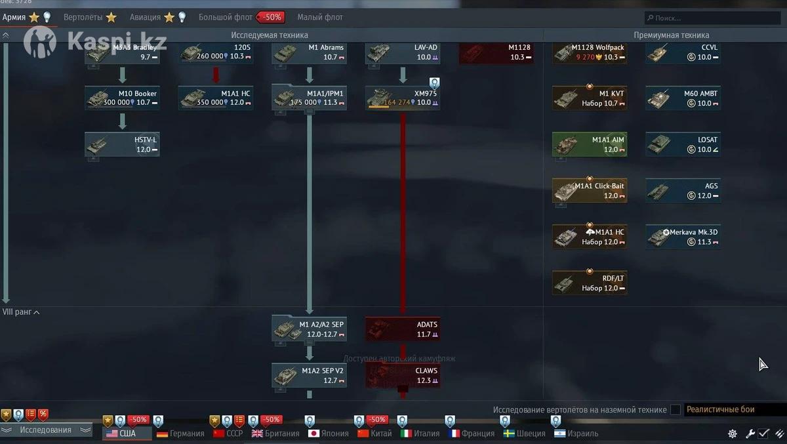
Task: Select the HSTV-L vehicle icon
Action: (x=122, y=145)
